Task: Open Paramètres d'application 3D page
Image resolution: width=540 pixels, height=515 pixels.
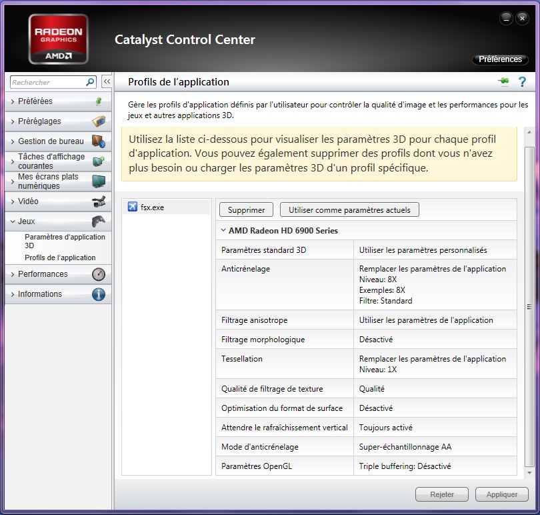Action: (65, 241)
